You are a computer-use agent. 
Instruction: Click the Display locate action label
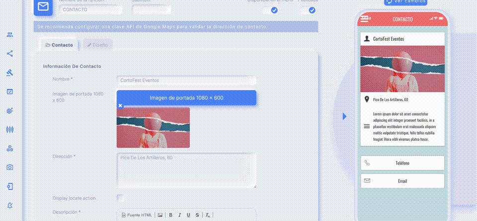74,198
